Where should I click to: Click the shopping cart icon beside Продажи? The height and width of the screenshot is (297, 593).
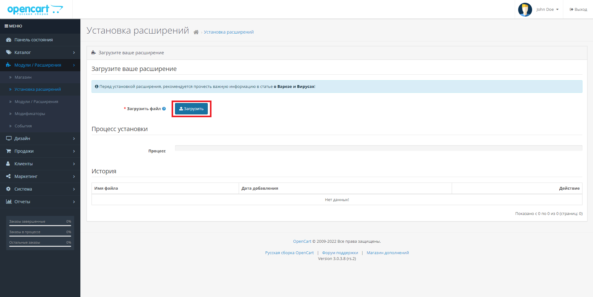tap(9, 151)
